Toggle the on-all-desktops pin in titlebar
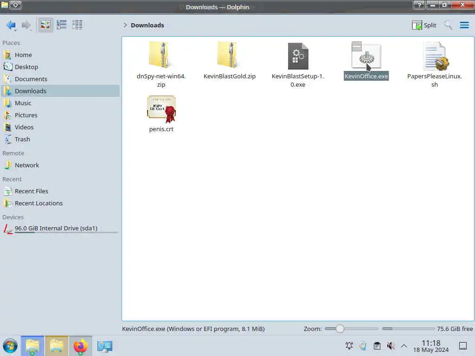Image resolution: width=475 pixels, height=356 pixels. click(x=15, y=5)
